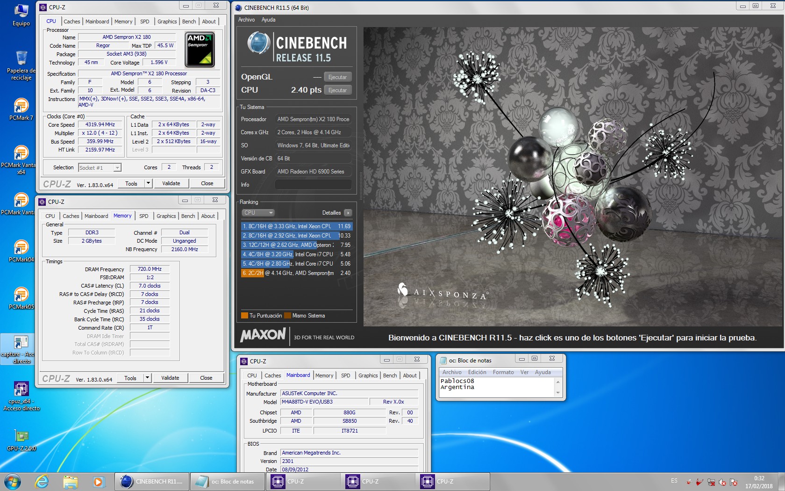The height and width of the screenshot is (491, 785).
Task: Open the Edición menu in Notepad
Action: 477,372
